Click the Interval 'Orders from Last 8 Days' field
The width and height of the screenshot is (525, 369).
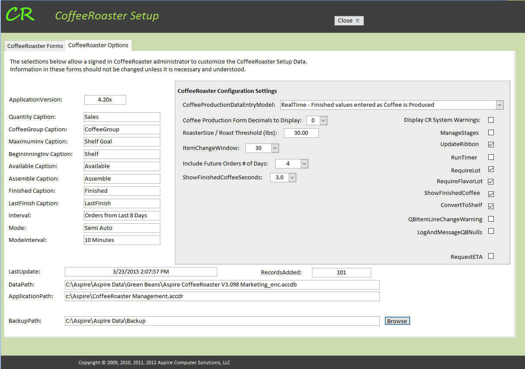pos(122,216)
